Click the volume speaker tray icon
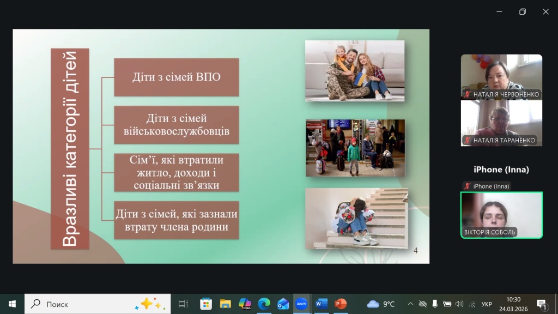This screenshot has height=314, width=558. tap(459, 304)
